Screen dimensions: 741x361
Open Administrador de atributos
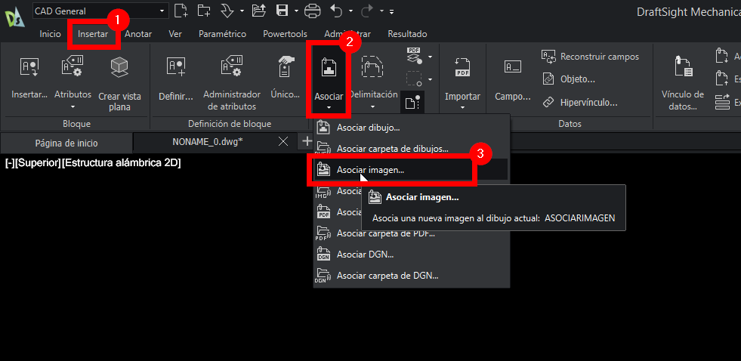(231, 69)
